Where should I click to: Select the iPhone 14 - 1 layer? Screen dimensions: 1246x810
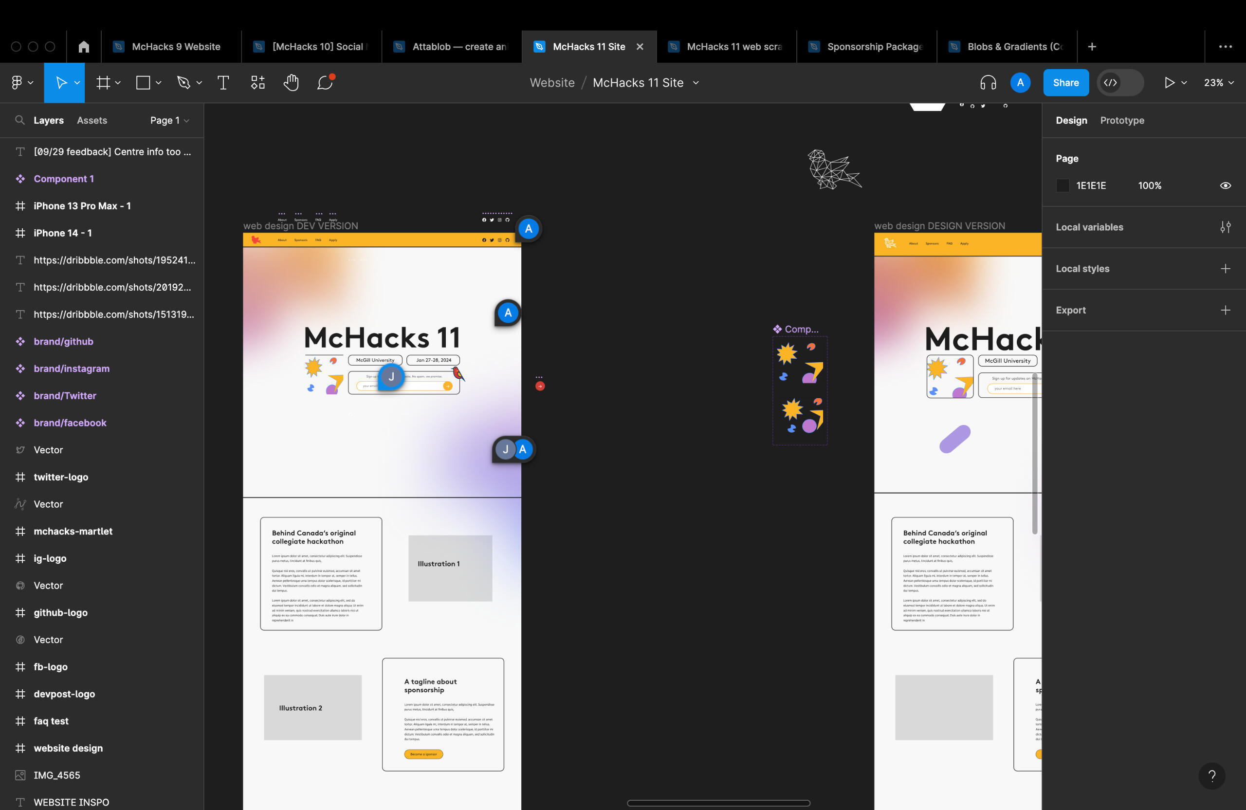tap(63, 233)
